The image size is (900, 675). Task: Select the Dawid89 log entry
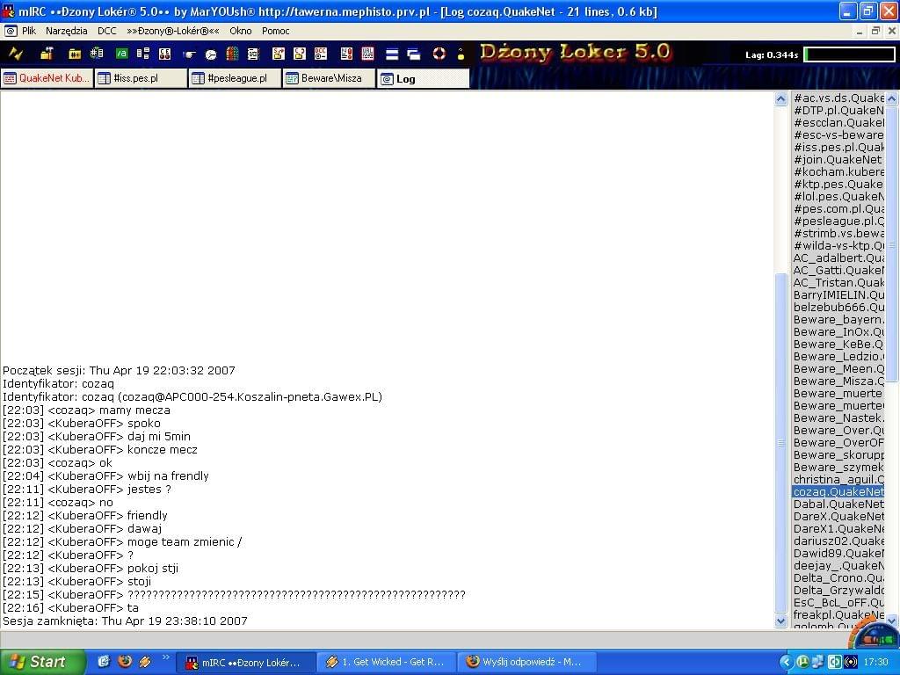(838, 554)
